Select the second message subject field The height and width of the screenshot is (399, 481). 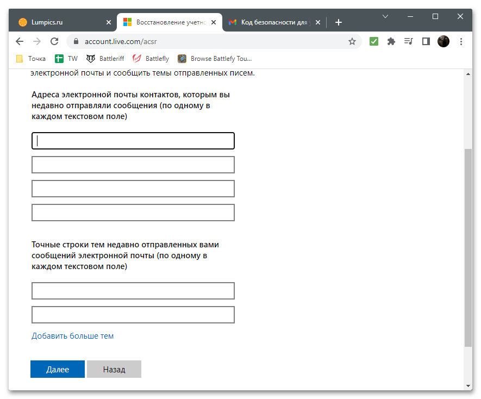coord(133,315)
